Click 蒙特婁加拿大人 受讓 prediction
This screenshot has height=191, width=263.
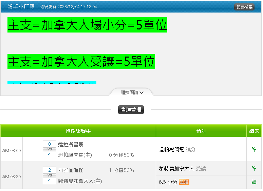[x=182, y=168]
